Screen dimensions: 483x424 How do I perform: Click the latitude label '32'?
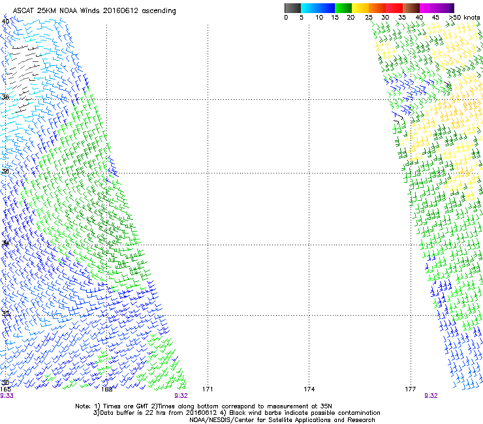click(x=5, y=314)
